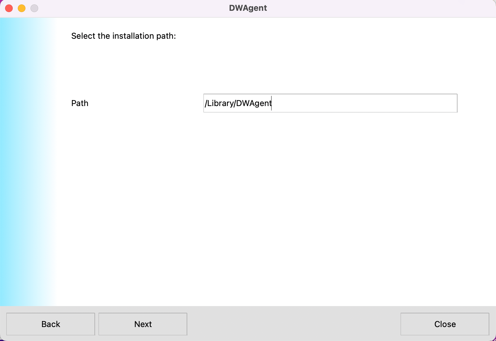Select the path value /Library/DWAgent
This screenshot has height=341, width=496.
coord(238,103)
